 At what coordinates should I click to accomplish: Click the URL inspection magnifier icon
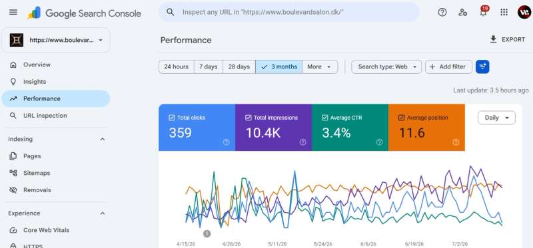13,116
